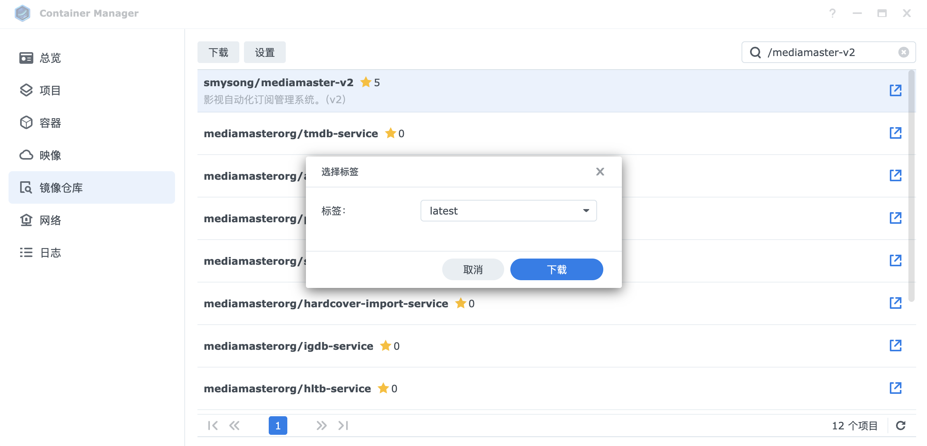Jump to the last page

[x=343, y=426]
